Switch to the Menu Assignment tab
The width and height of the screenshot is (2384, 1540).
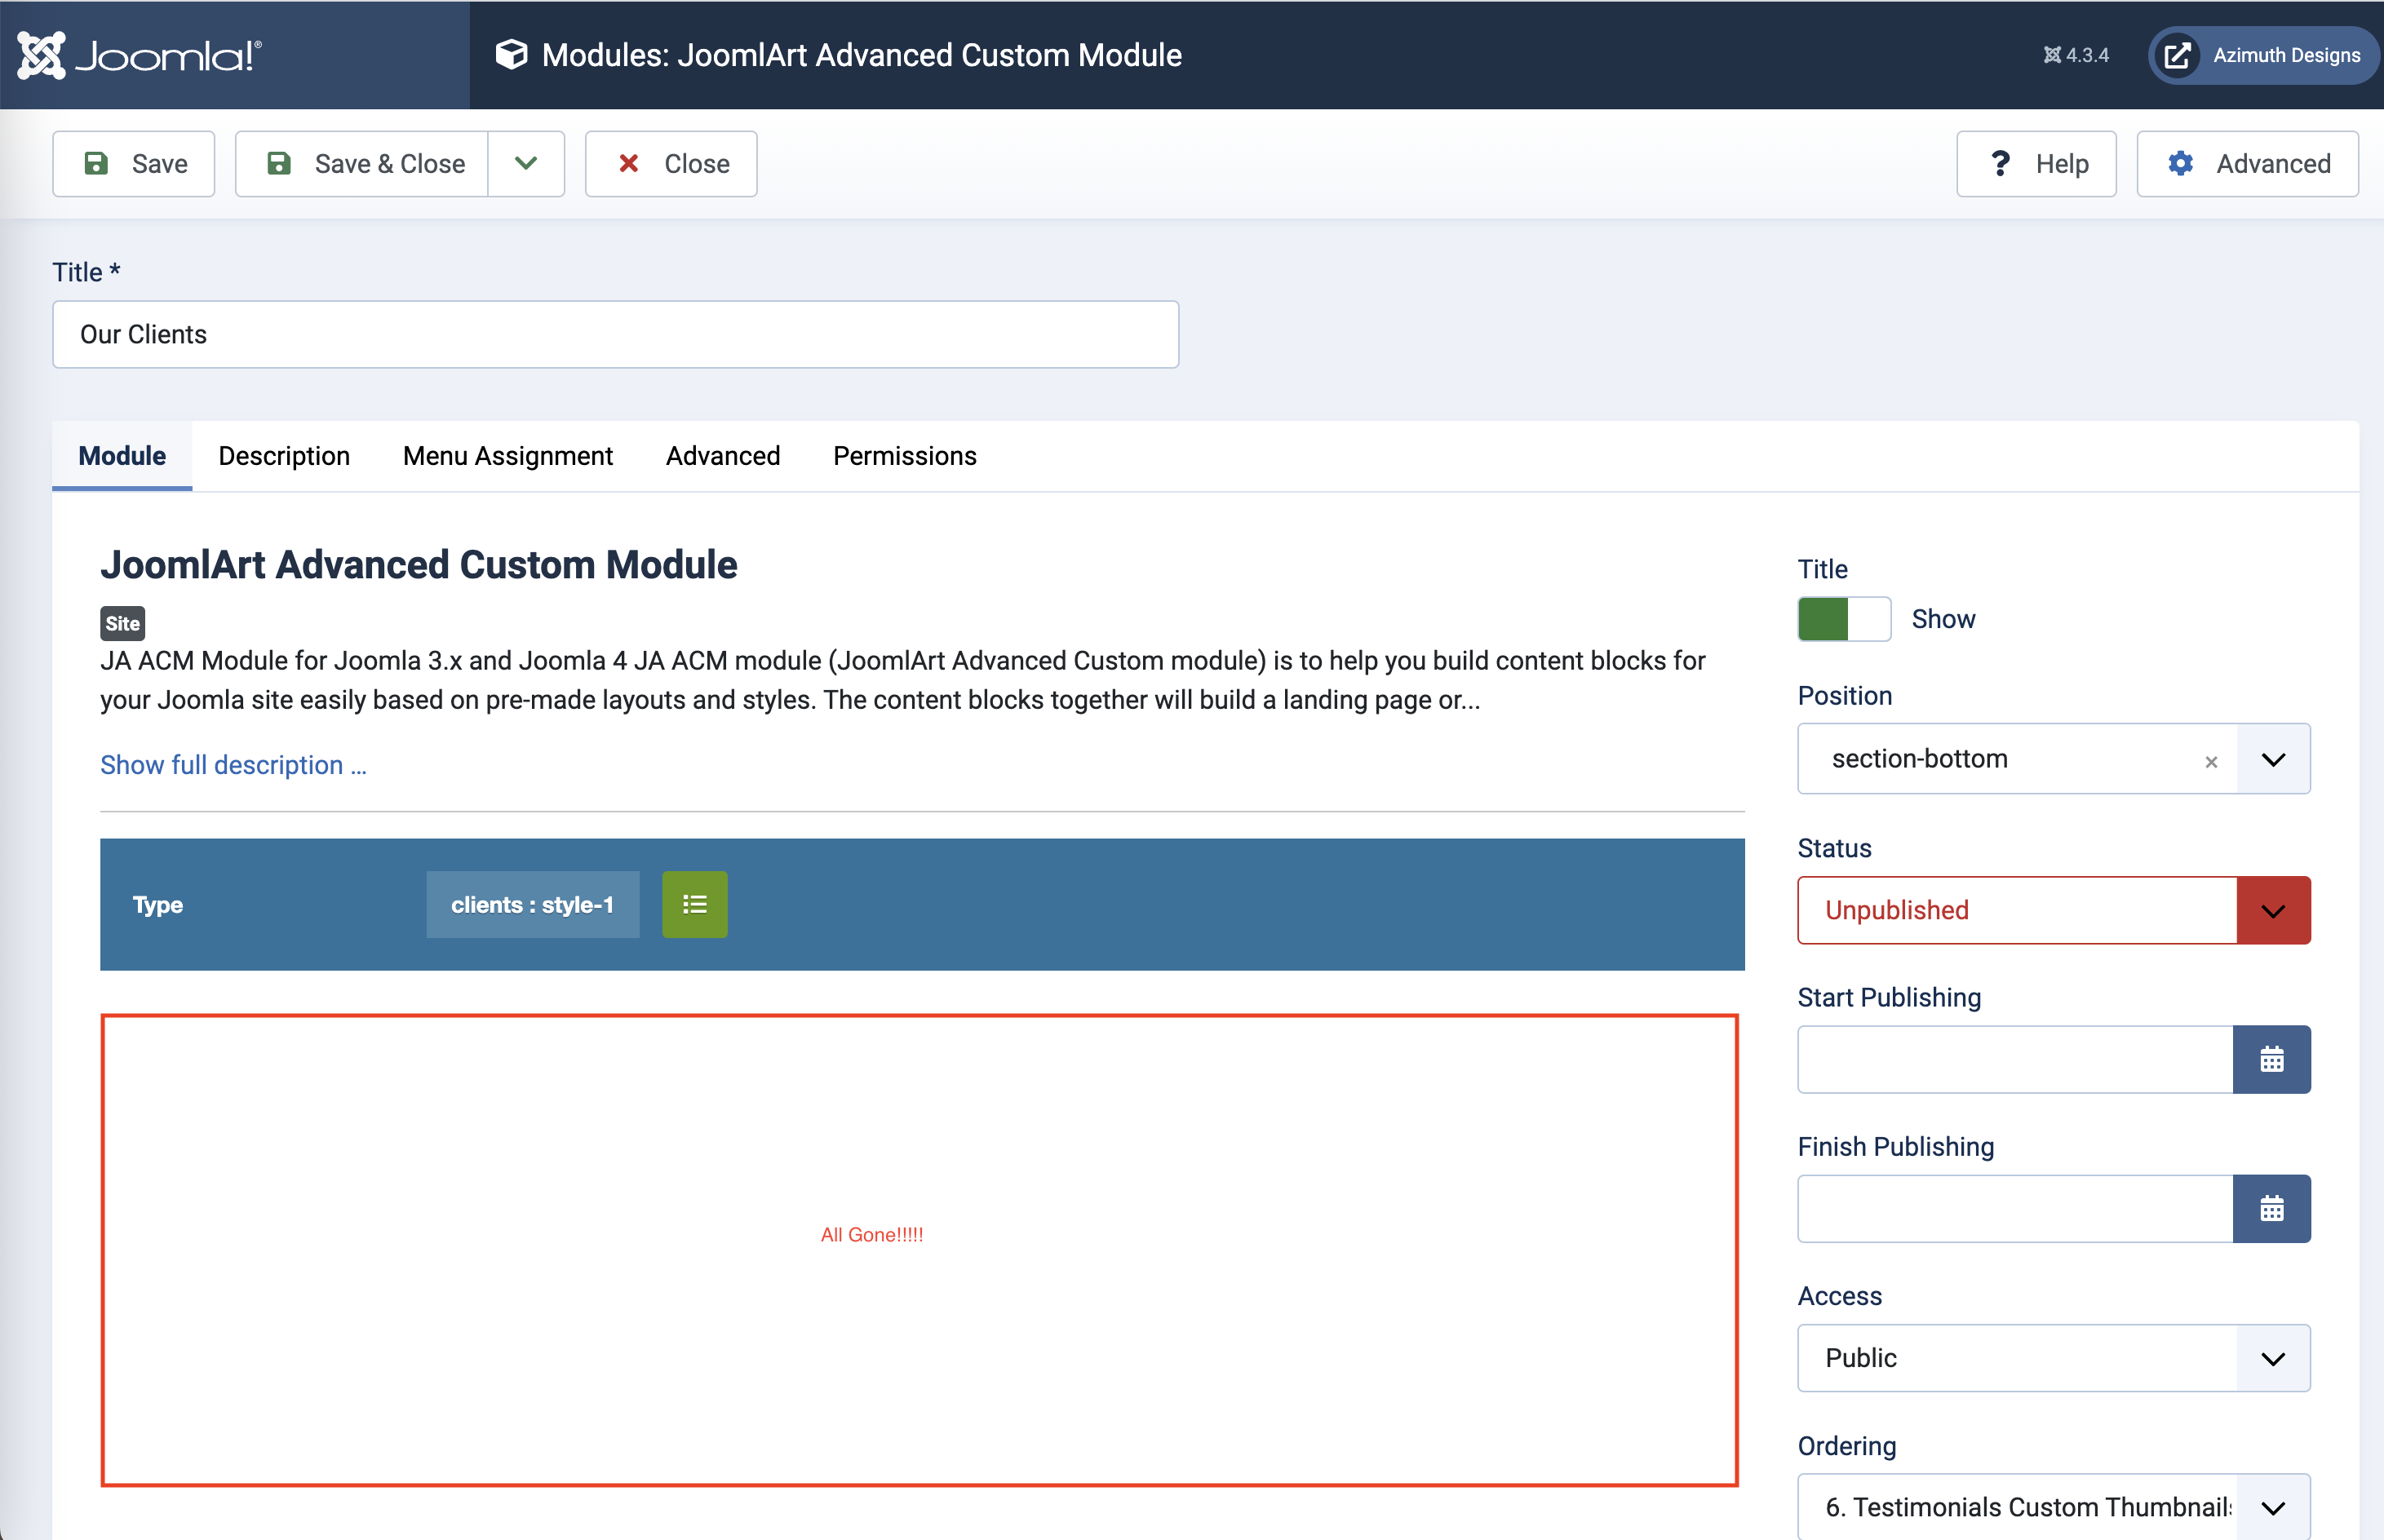507,456
